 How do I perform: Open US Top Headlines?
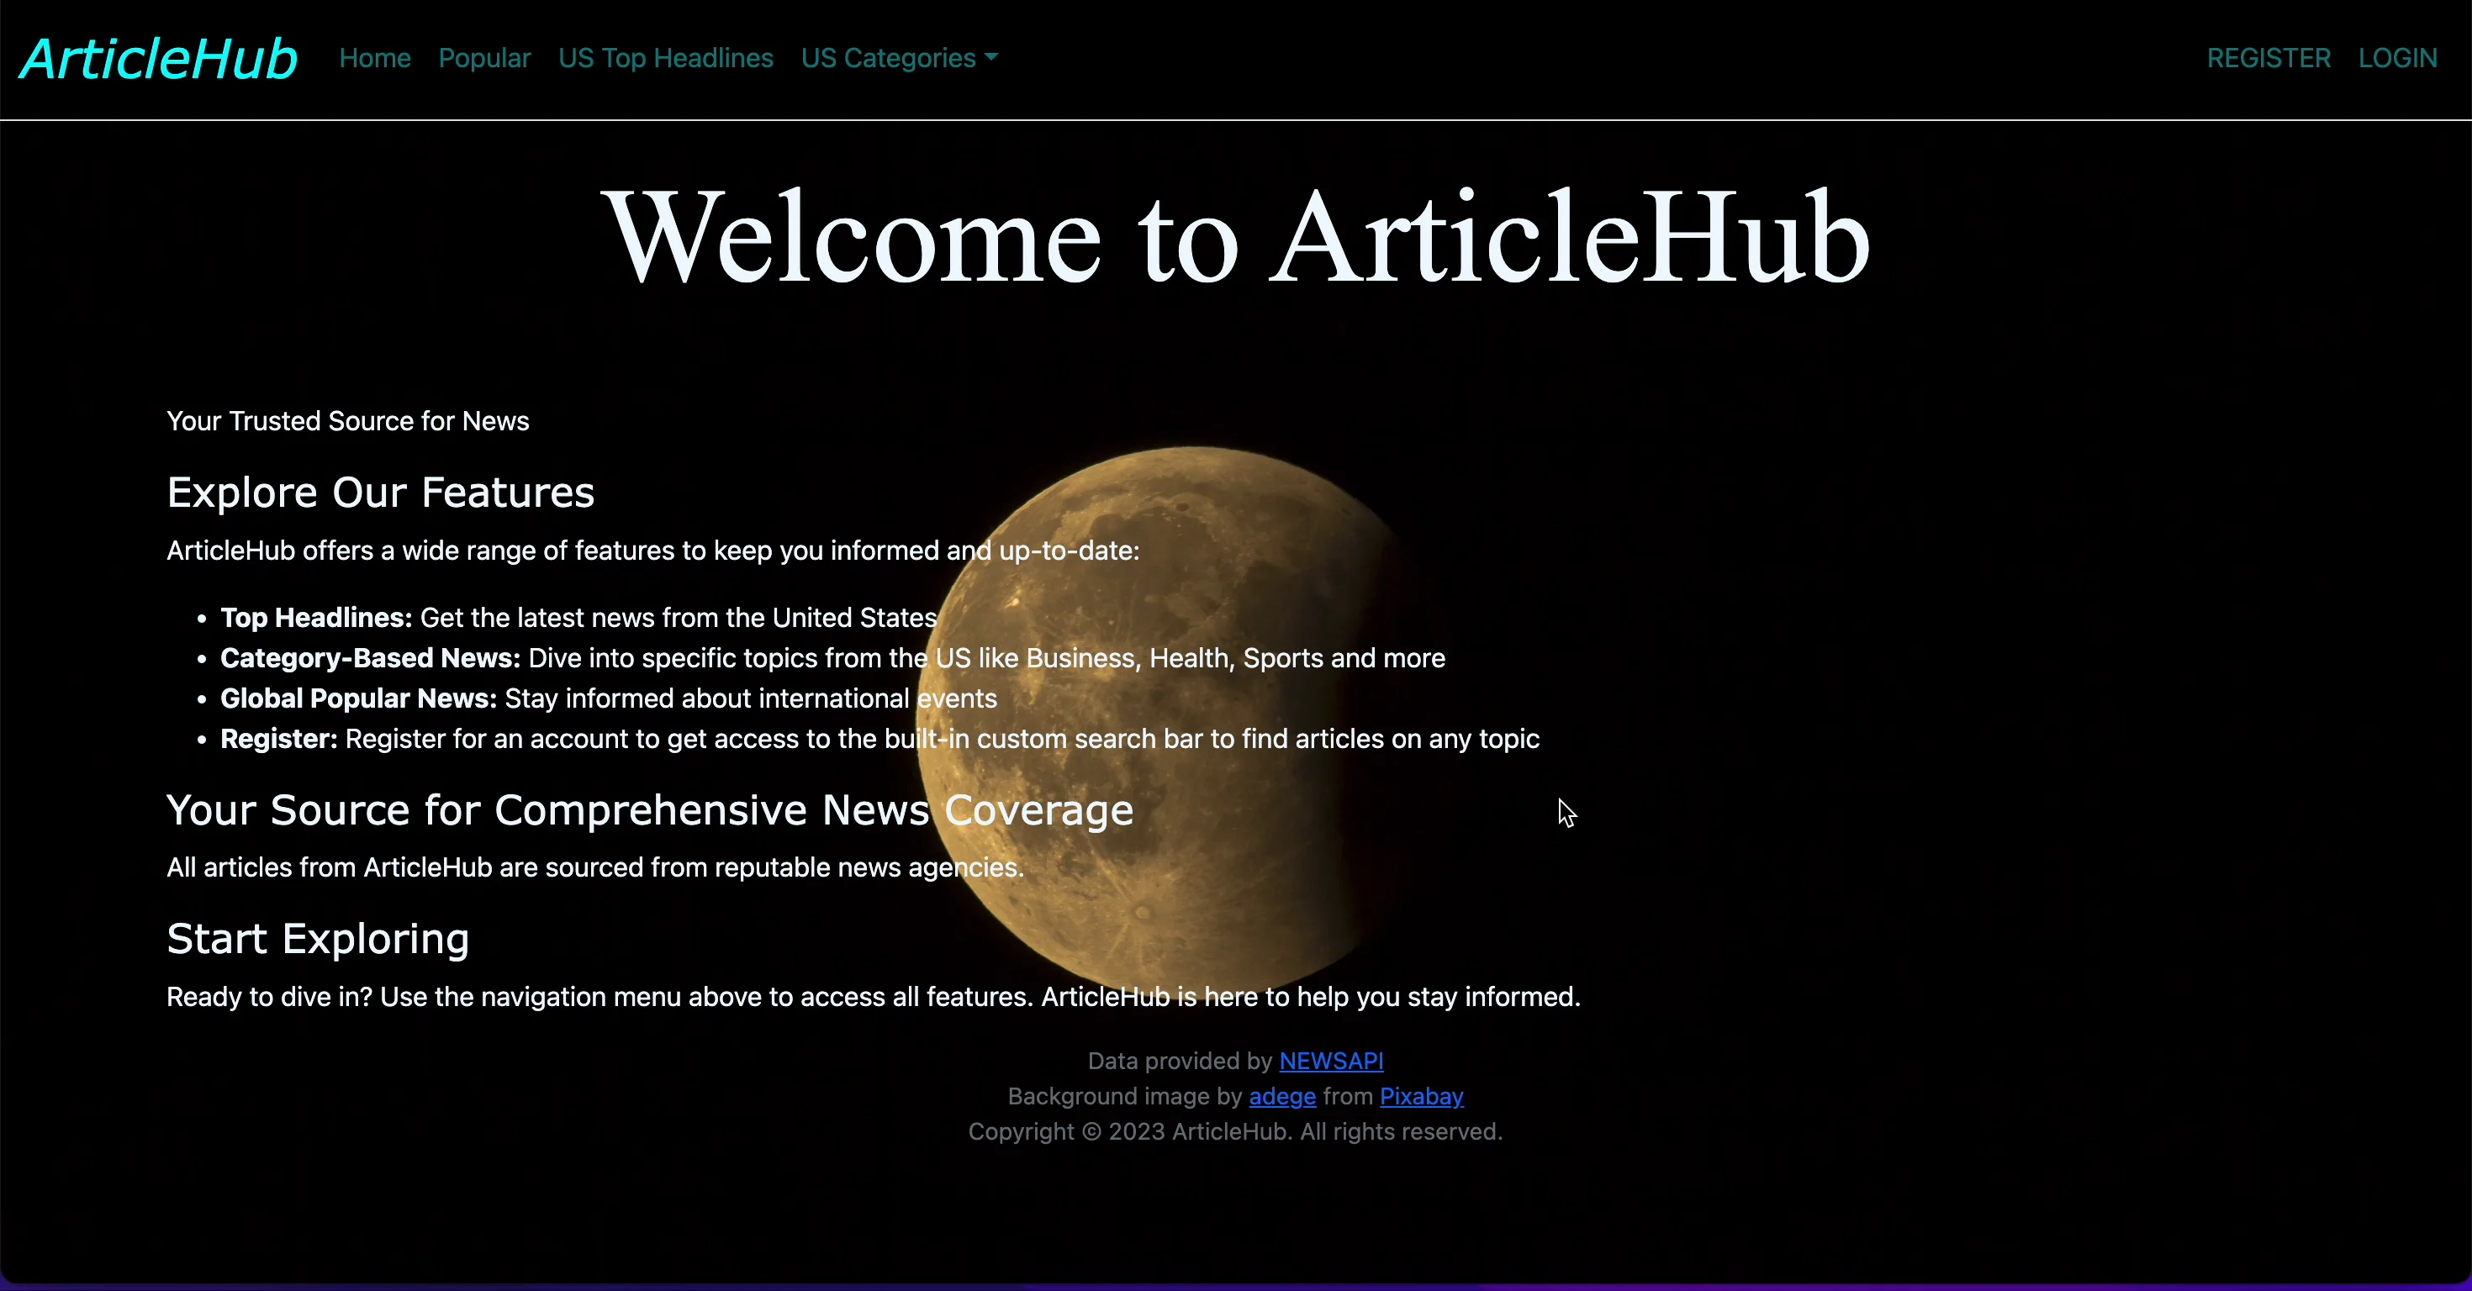pos(665,59)
